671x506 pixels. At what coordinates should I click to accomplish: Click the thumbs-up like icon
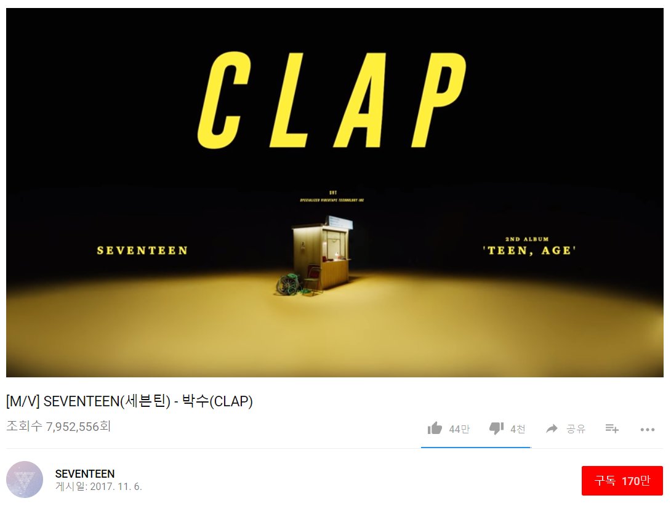pos(435,428)
